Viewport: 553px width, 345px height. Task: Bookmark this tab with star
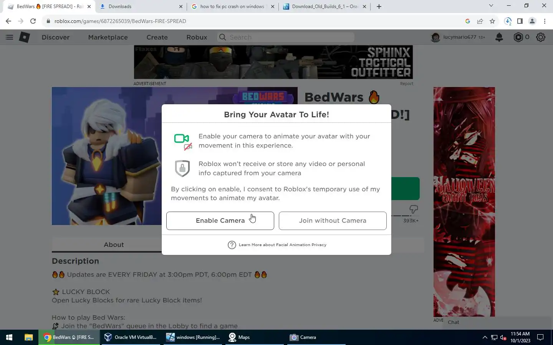pyautogui.click(x=492, y=21)
